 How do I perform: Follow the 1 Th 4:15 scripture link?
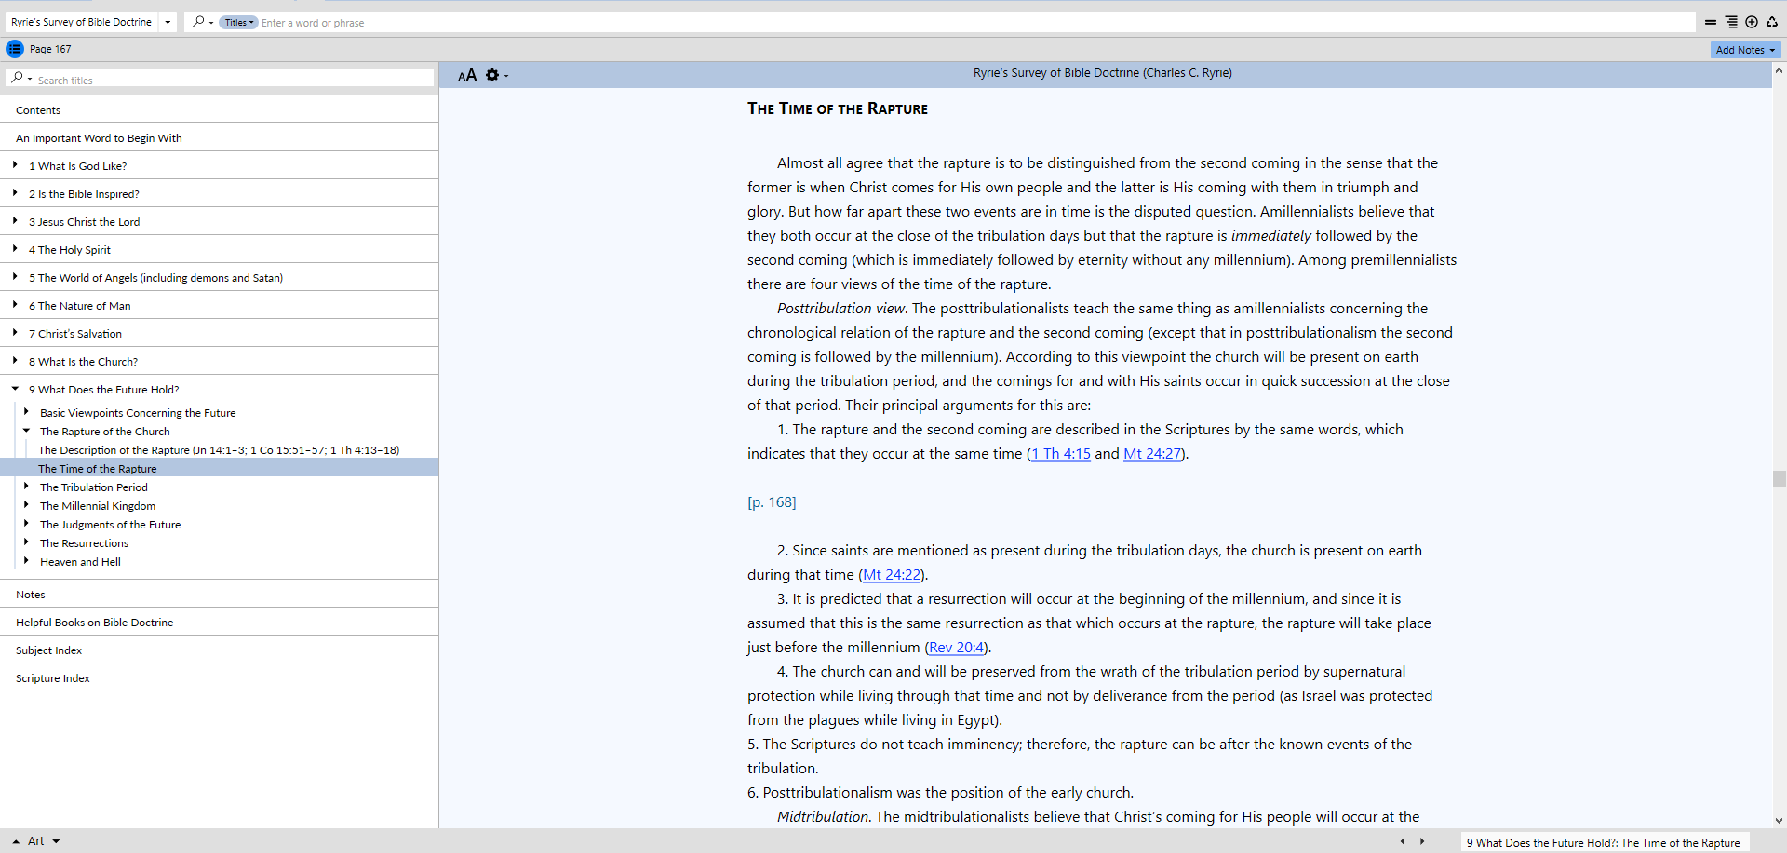click(1061, 453)
